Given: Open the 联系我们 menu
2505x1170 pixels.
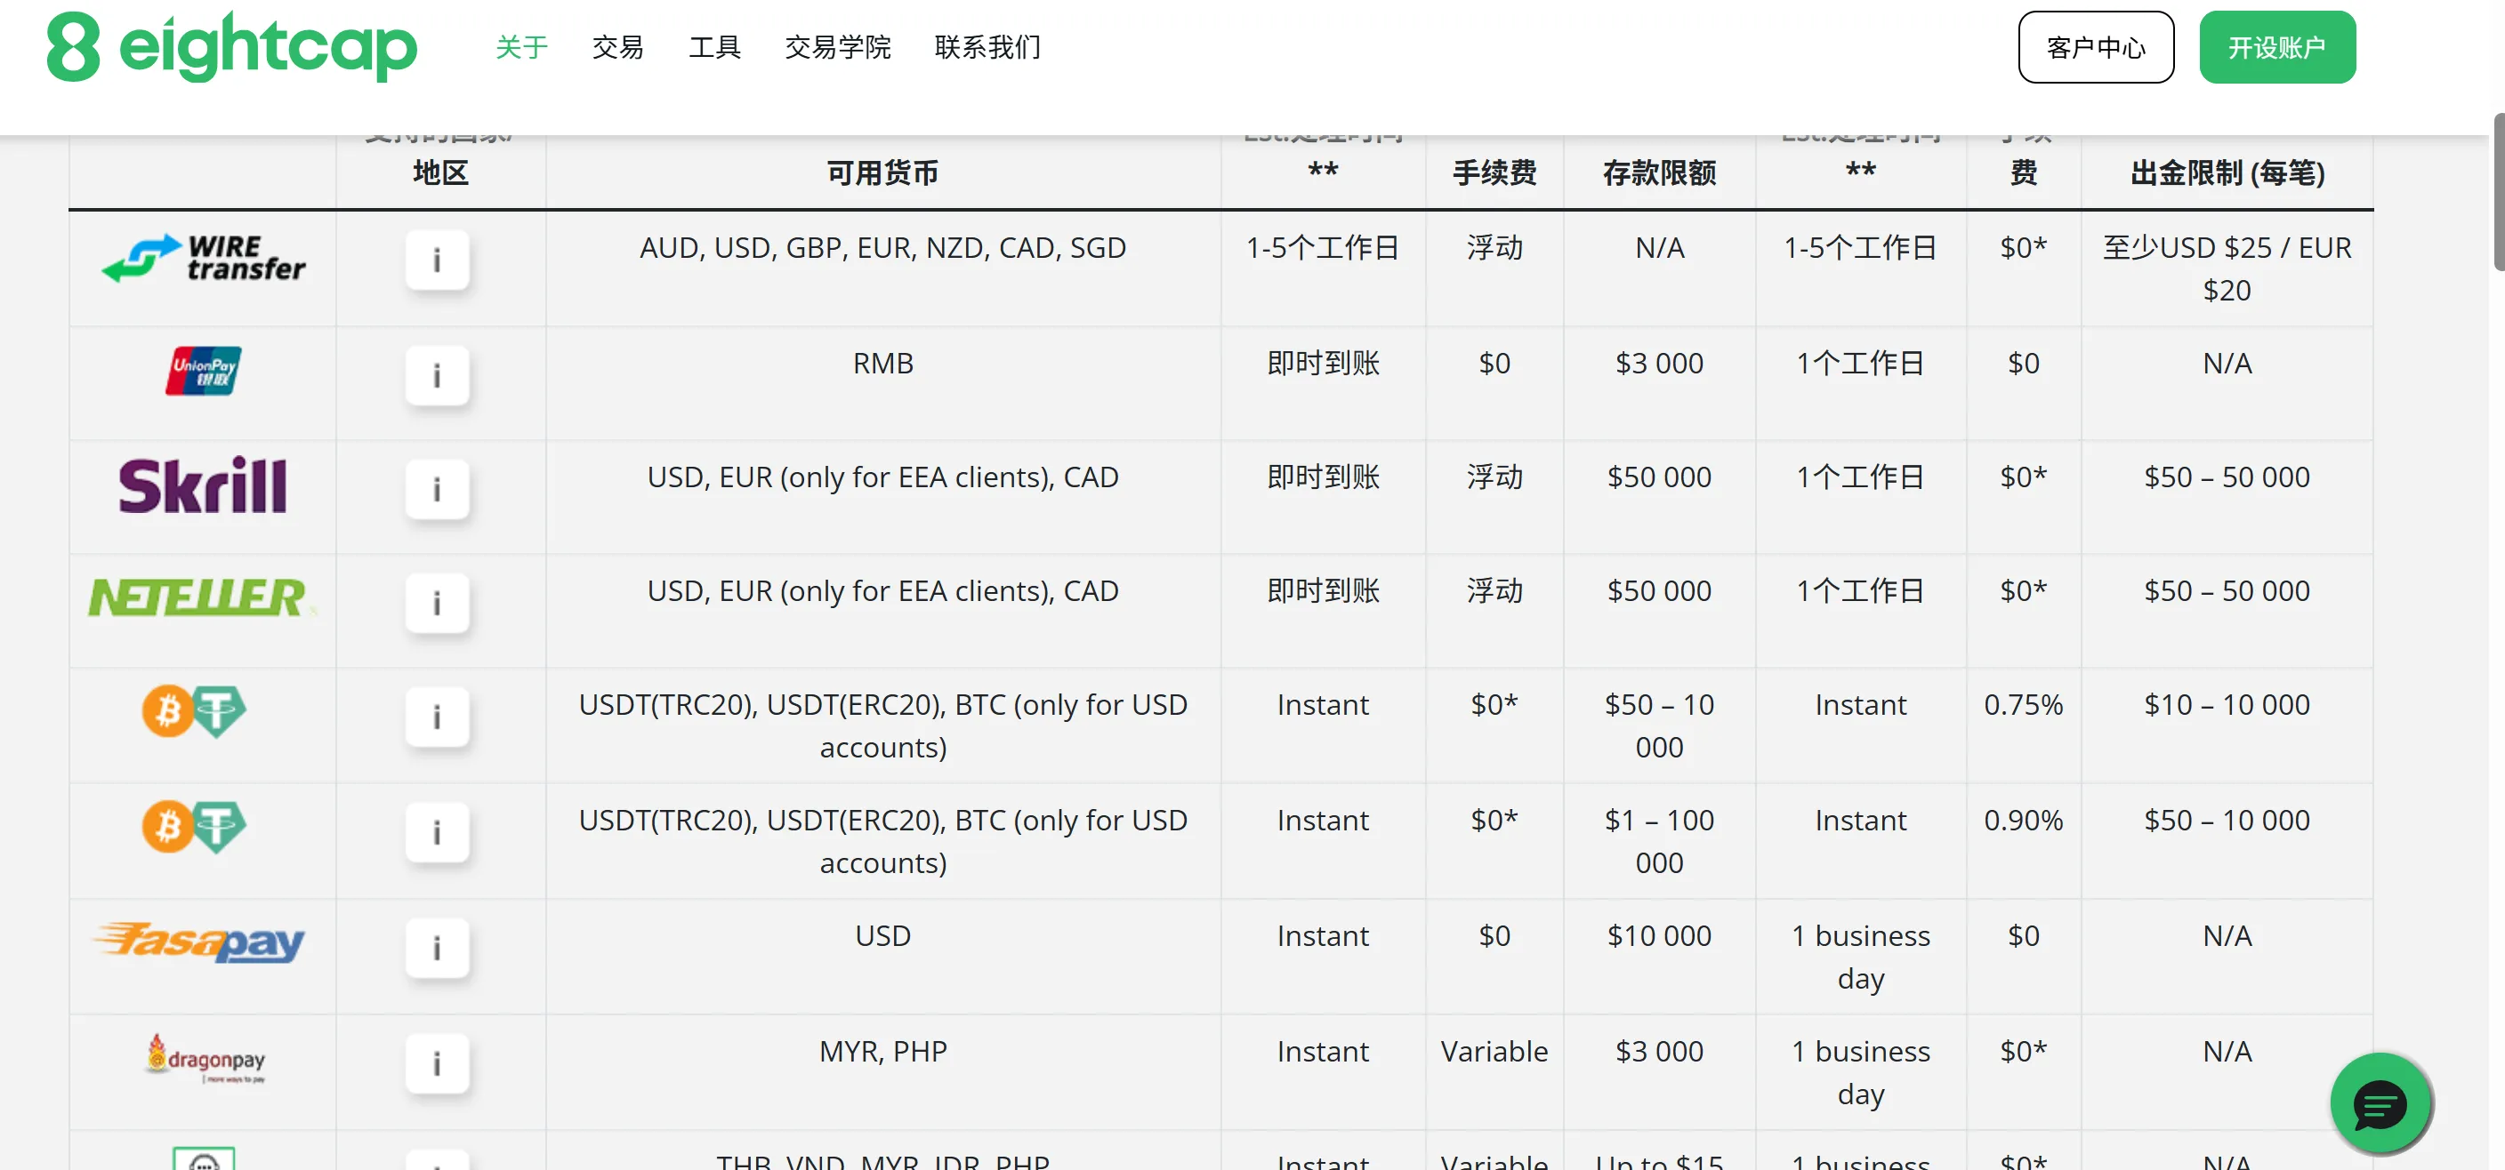Looking at the screenshot, I should [x=987, y=46].
